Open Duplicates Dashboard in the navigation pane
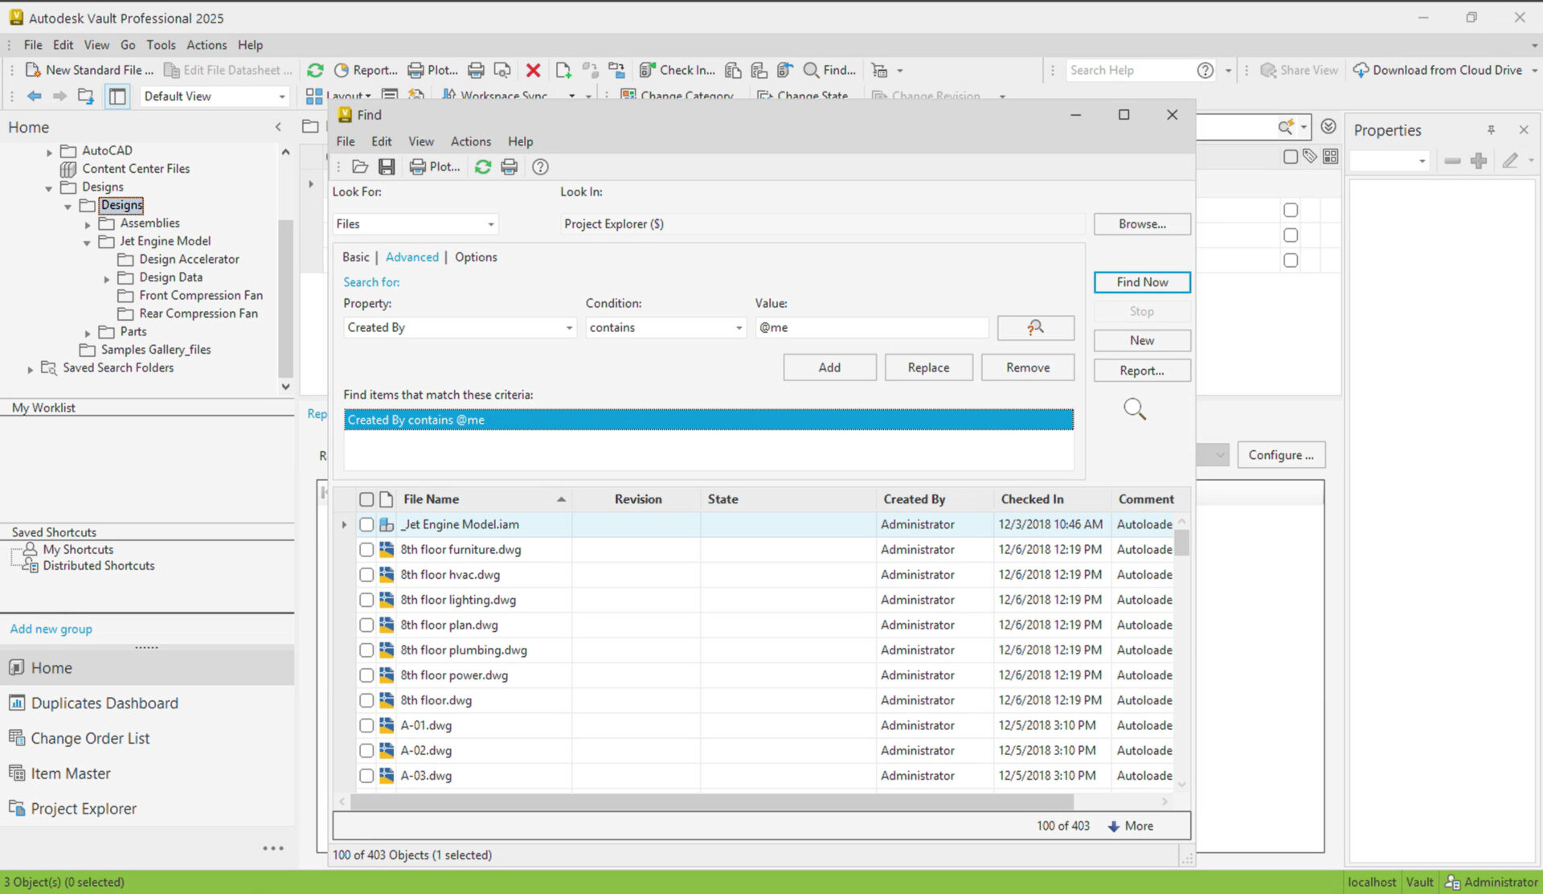 104,703
